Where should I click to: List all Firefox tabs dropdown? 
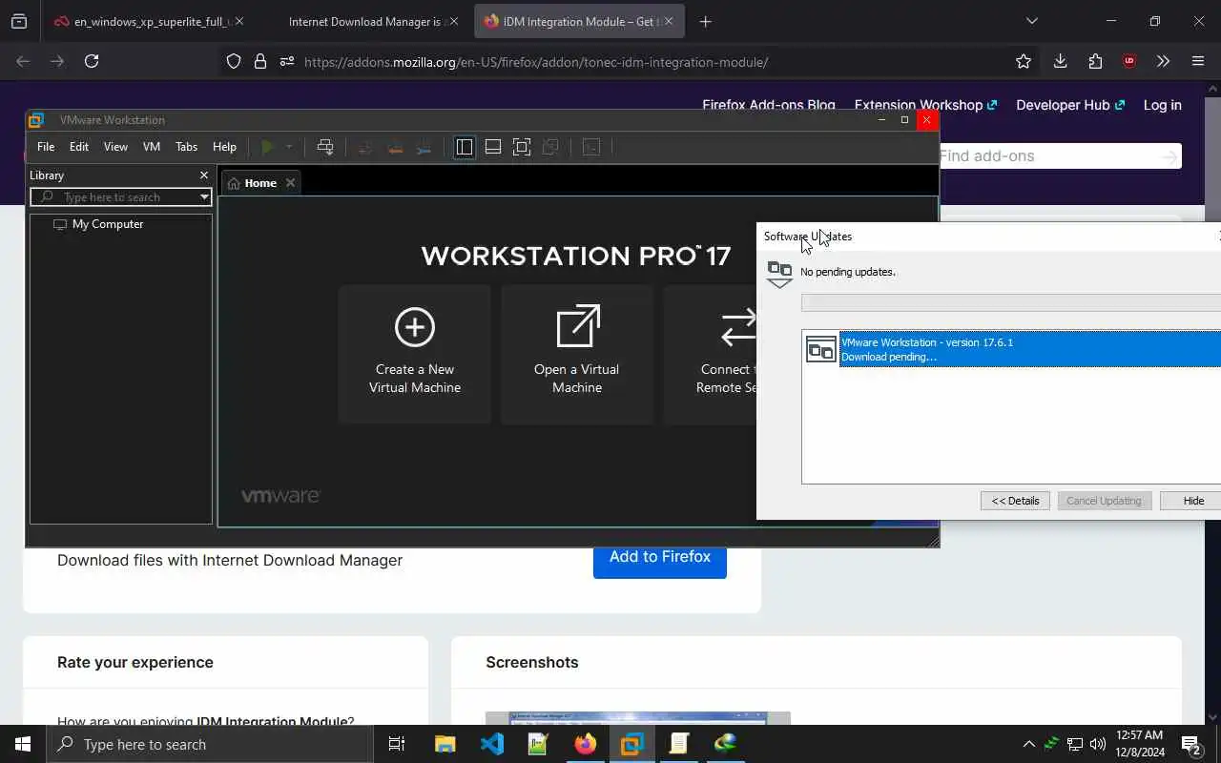(1031, 21)
